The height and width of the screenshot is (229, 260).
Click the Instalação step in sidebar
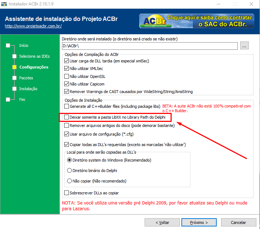28,89
